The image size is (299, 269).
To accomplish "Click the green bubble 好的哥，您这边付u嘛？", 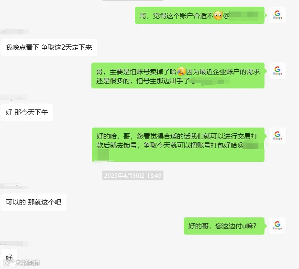I will coord(224,226).
